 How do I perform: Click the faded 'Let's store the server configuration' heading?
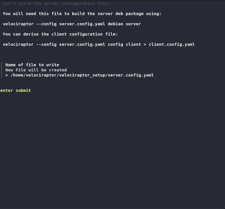pyautogui.click(x=56, y=3)
